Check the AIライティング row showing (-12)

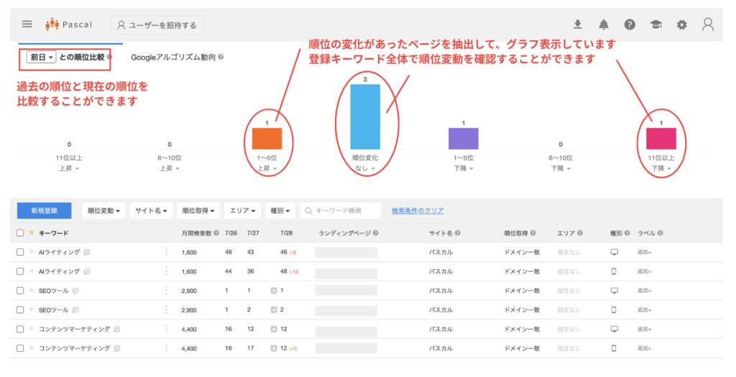20,271
